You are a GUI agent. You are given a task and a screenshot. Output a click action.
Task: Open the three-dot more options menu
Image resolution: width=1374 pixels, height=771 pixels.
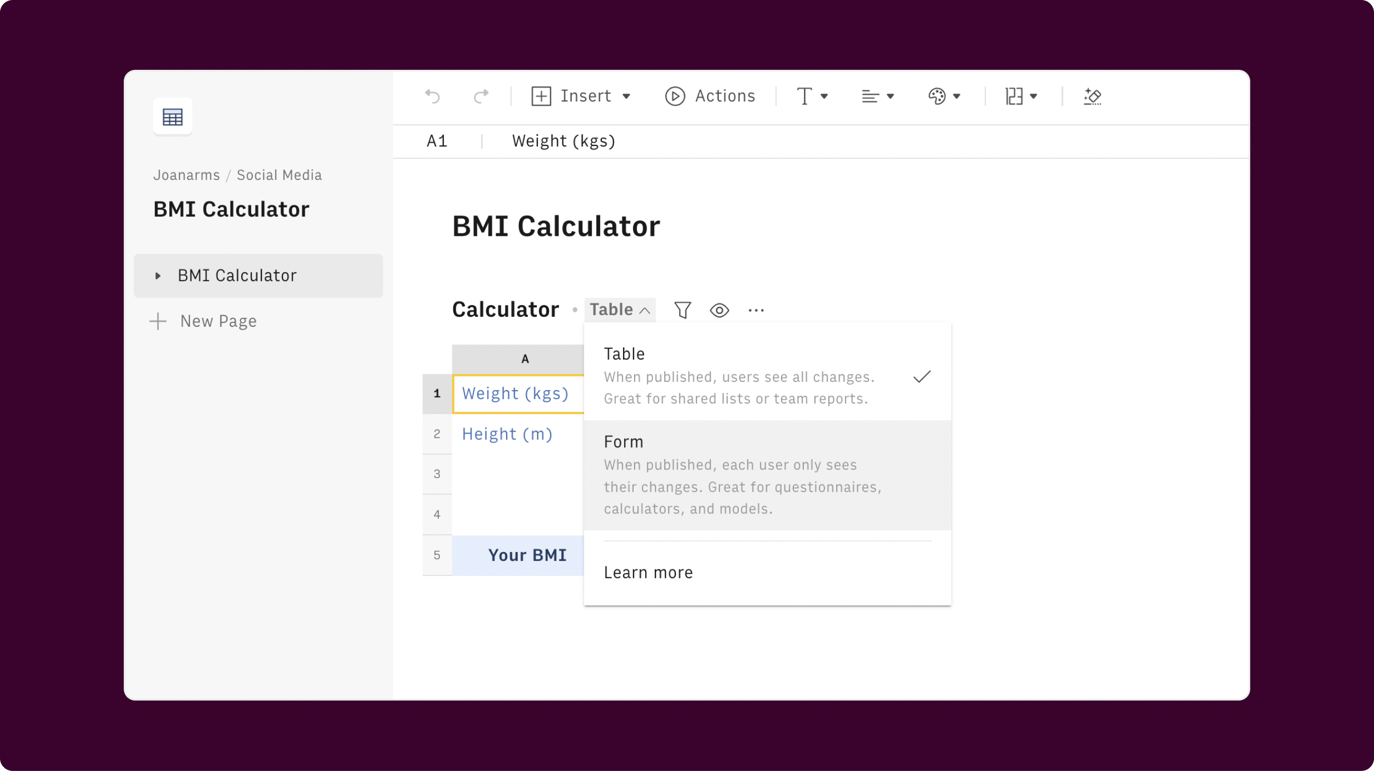pos(756,310)
